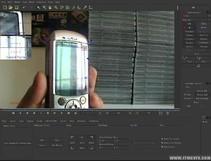Image resolution: width=211 pixels, height=161 pixels.
Task: Click the timeline full-range icon
Action: click(x=167, y=113)
